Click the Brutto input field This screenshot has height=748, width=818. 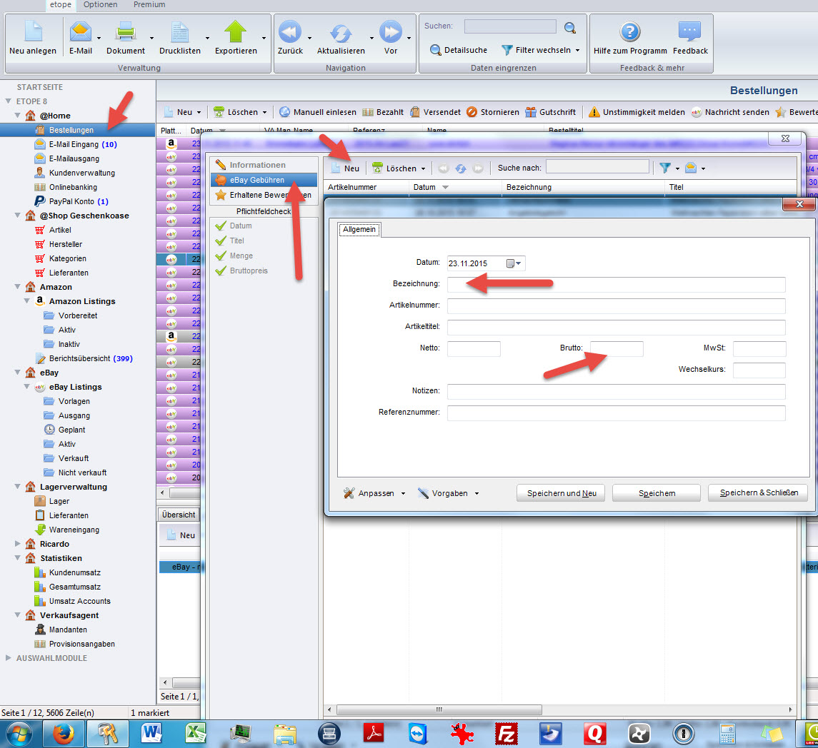click(x=617, y=348)
